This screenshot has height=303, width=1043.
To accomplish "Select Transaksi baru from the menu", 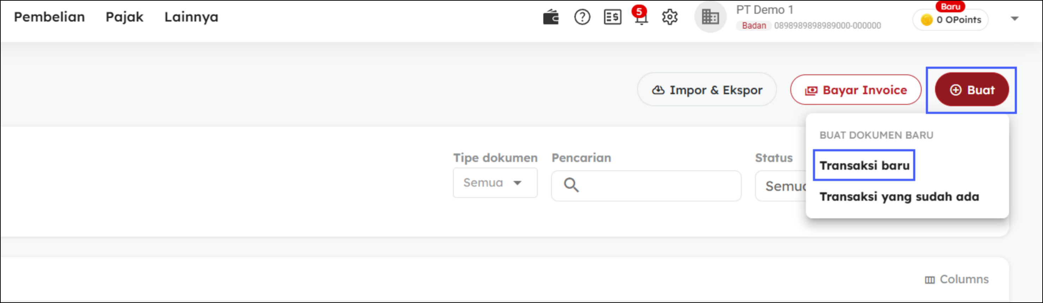I will 864,165.
